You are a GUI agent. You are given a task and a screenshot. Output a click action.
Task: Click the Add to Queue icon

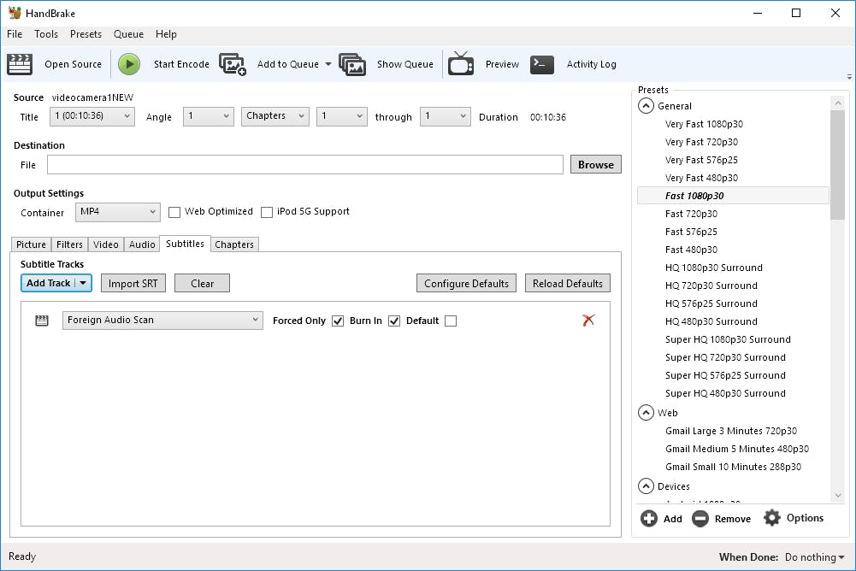[233, 64]
